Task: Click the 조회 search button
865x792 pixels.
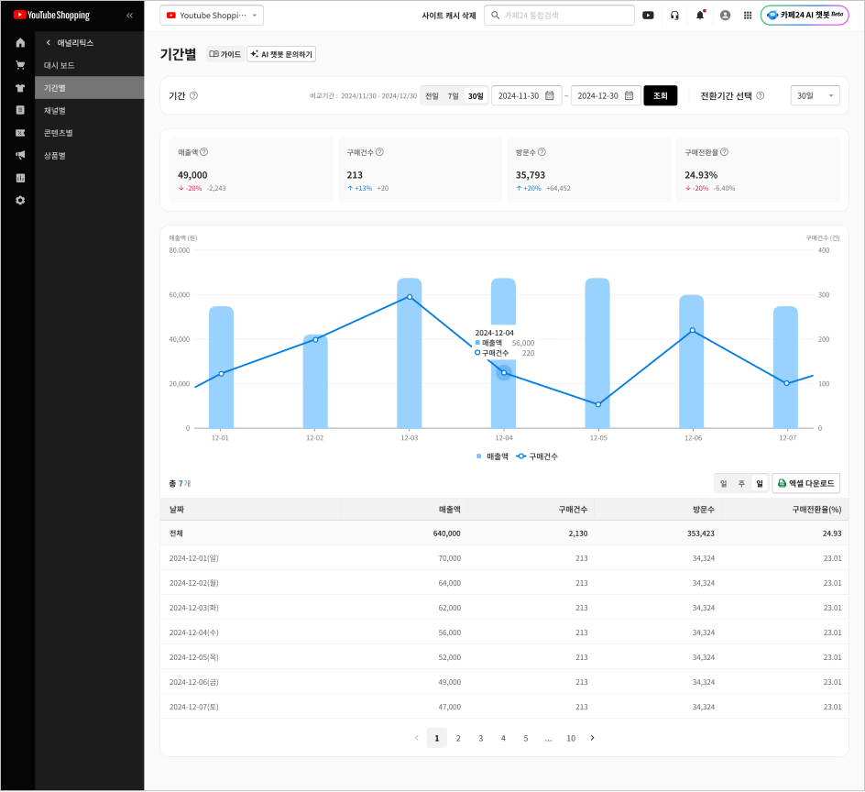Action: [661, 95]
